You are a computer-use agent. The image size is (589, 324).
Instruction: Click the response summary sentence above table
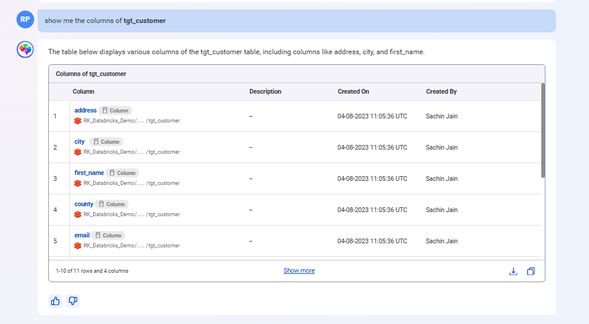[236, 52]
